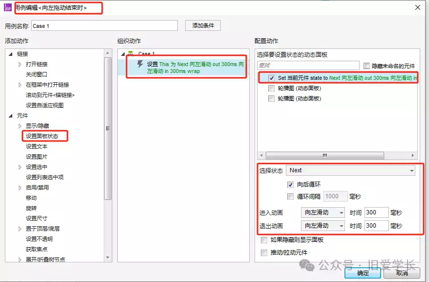Image resolution: width=429 pixels, height=282 pixels.
Task: Collapse the 元件 category
Action: point(10,116)
